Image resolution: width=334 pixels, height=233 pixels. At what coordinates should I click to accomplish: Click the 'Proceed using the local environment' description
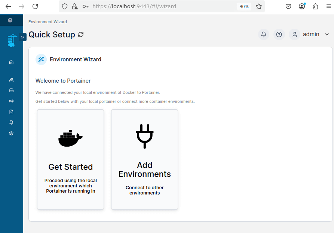[x=71, y=186]
